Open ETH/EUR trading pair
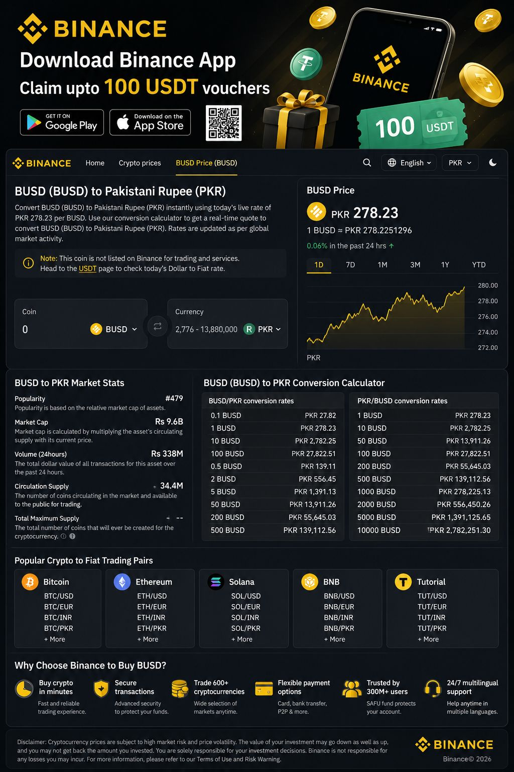The image size is (514, 772). click(x=152, y=607)
